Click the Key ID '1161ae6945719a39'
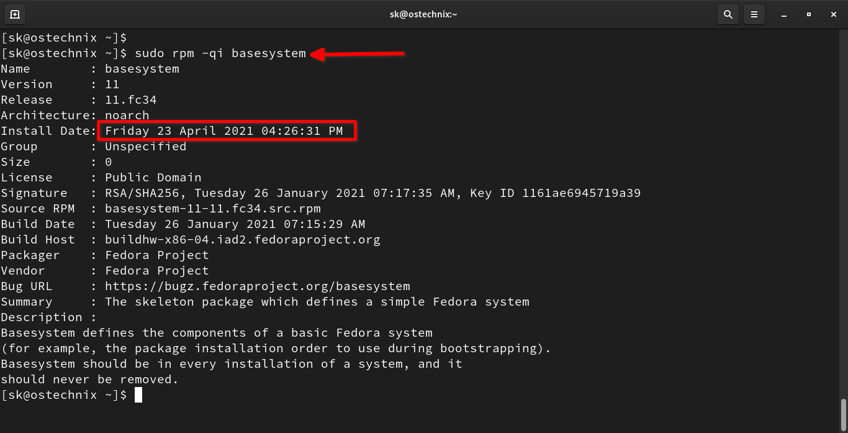The image size is (848, 433). (581, 193)
